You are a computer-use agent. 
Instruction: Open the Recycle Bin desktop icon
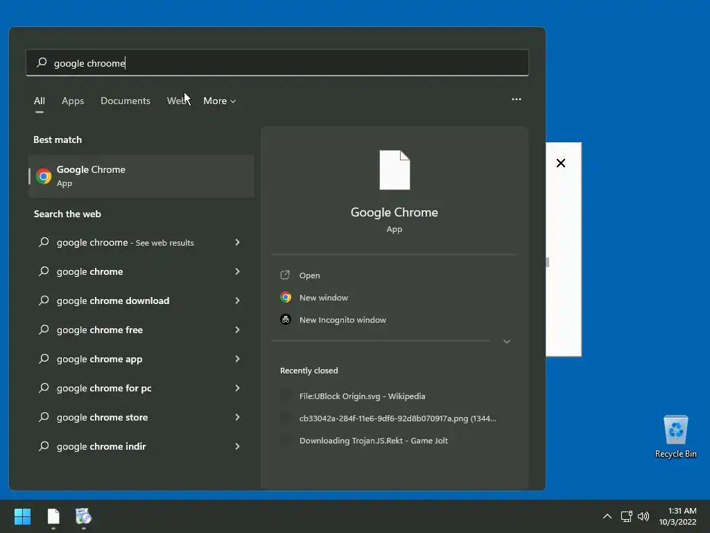coord(675,436)
